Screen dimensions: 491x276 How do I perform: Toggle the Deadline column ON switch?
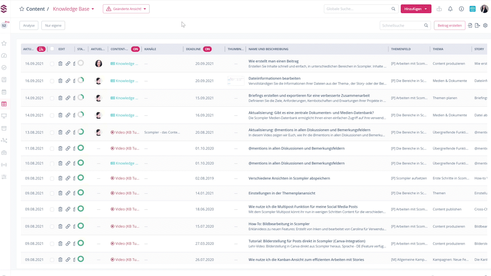(x=207, y=49)
